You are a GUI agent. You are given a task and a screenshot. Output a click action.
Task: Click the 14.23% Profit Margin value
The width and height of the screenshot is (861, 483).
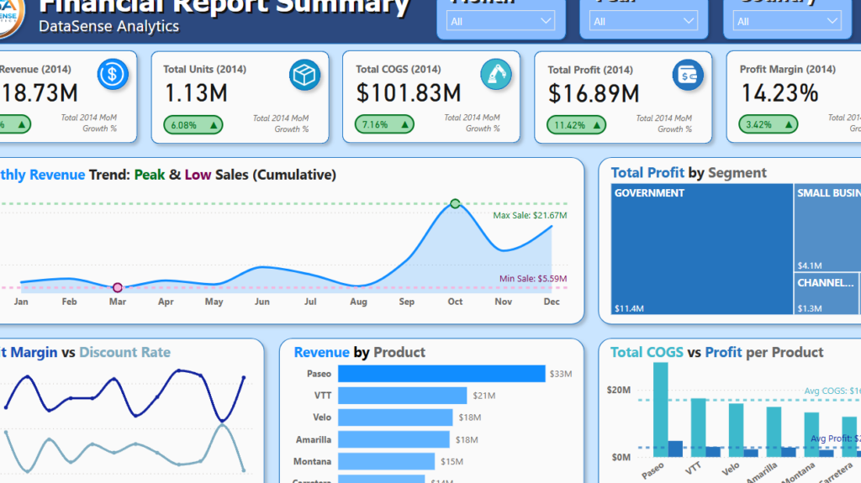click(779, 92)
